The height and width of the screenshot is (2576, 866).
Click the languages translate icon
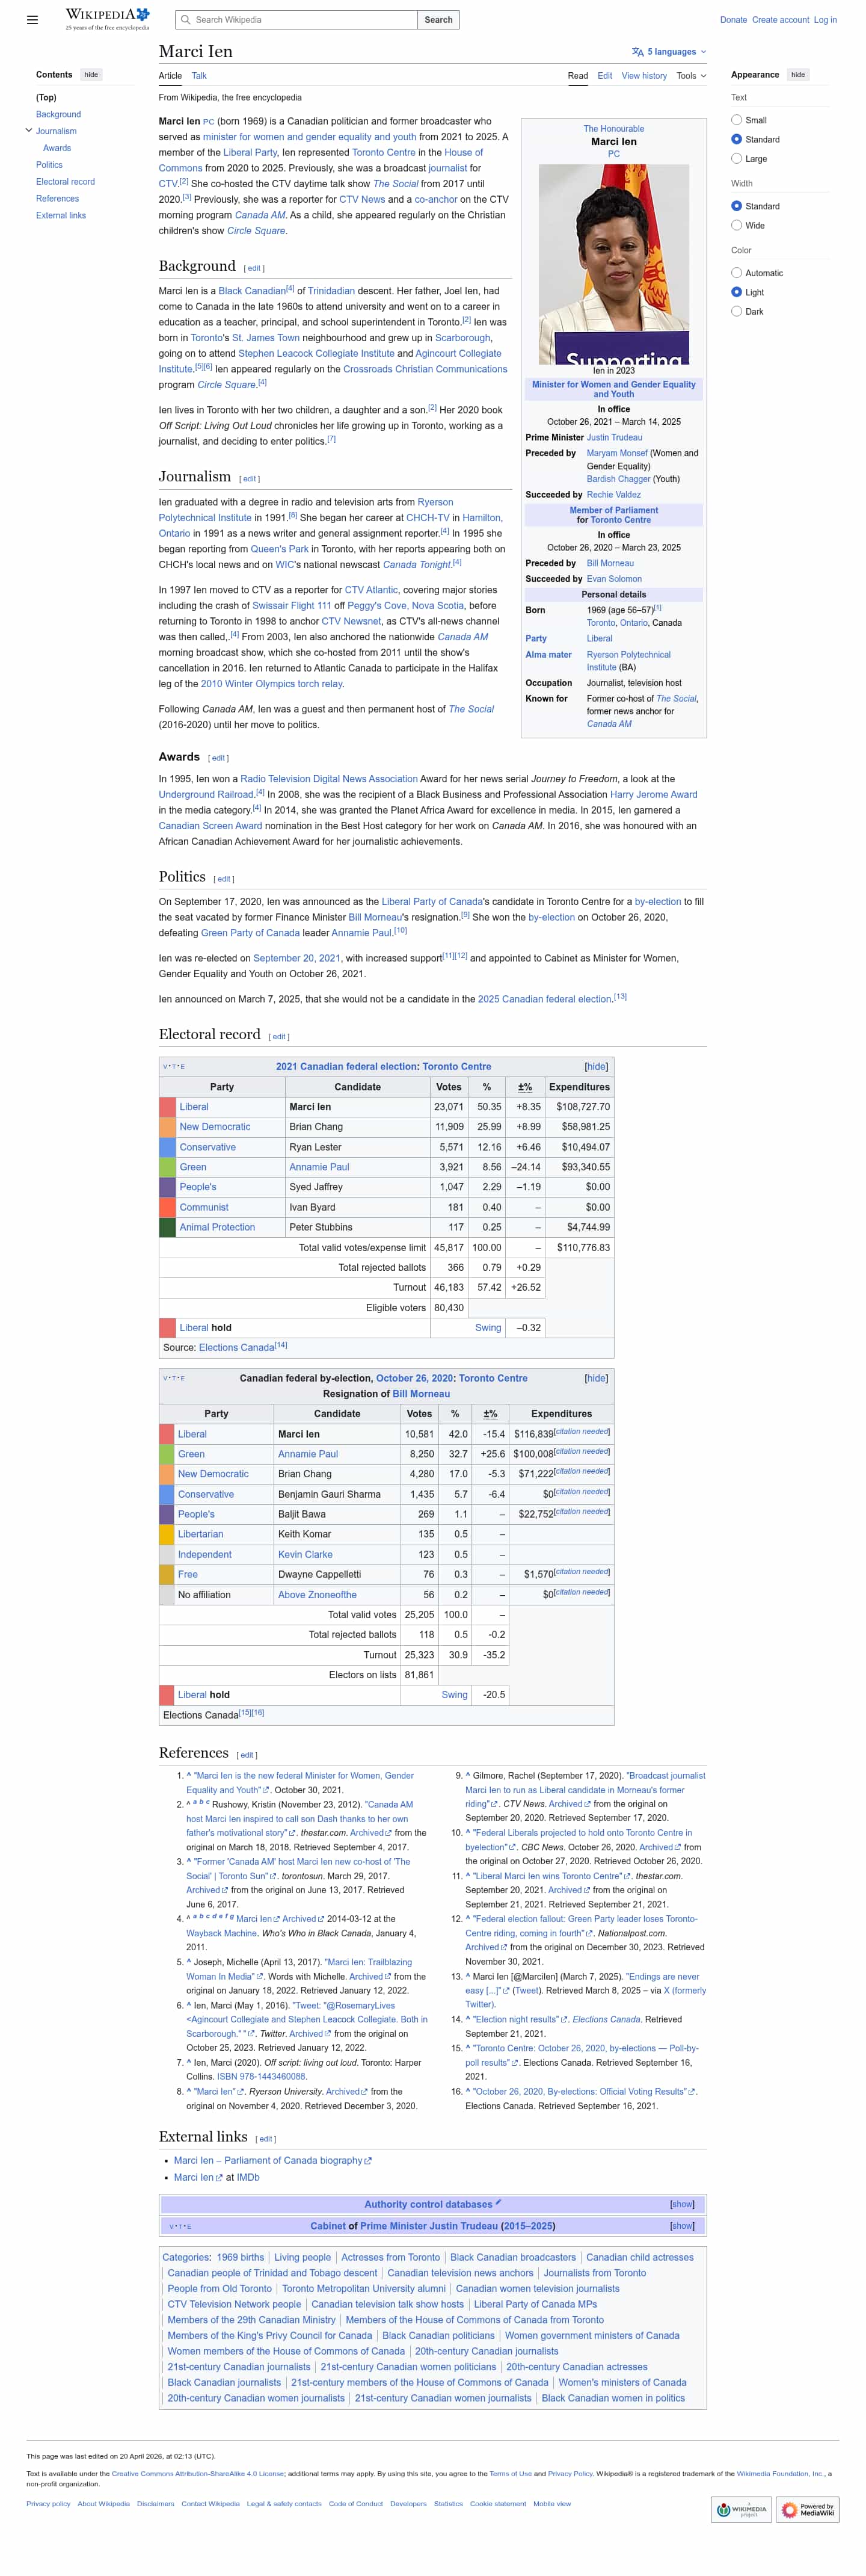(638, 52)
